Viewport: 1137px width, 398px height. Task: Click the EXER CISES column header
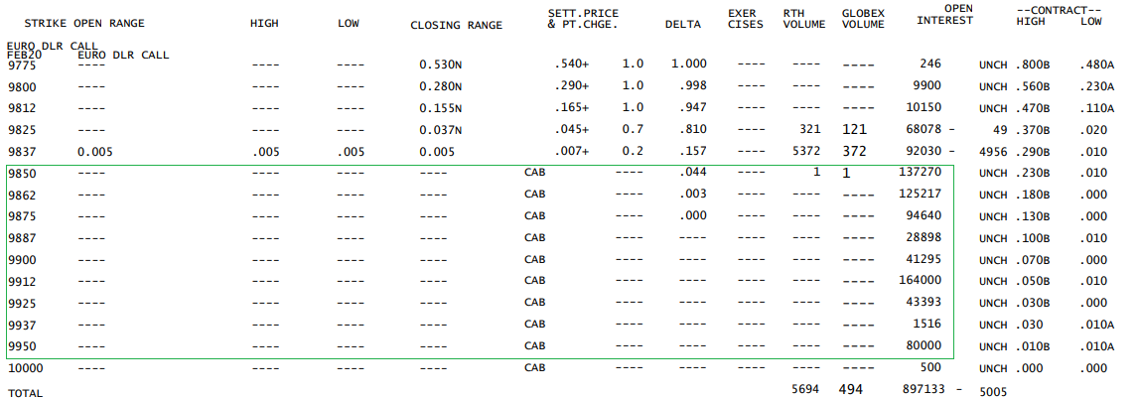point(745,19)
